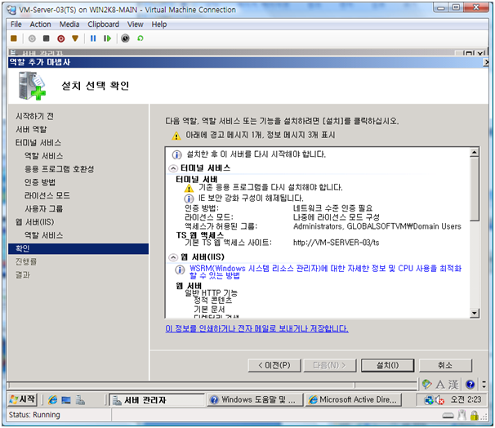Click the http://VM-SERVER-03/ts site text
Screen dimensions: 495x428
click(337, 243)
